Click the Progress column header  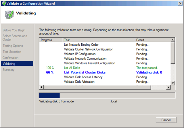pyautogui.click(x=51, y=40)
